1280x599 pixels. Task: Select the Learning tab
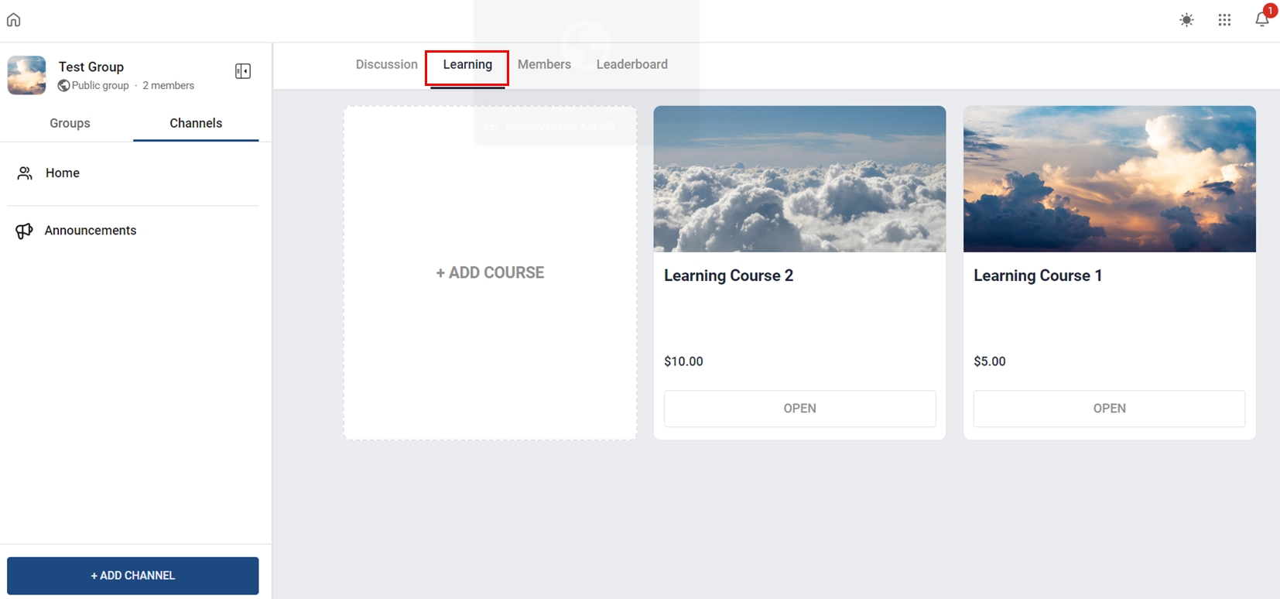coord(467,64)
